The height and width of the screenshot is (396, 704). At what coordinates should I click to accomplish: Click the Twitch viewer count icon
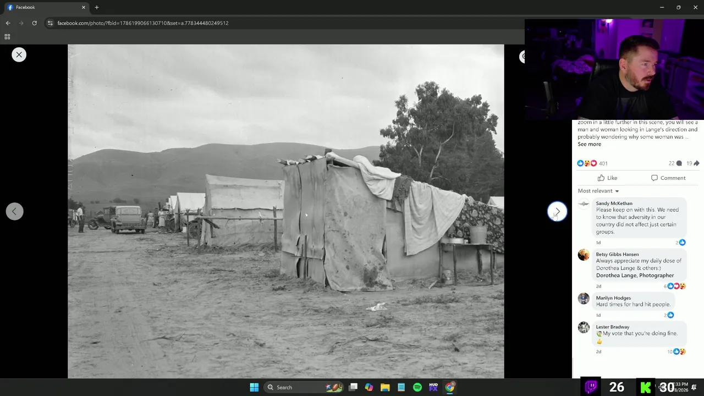click(x=591, y=387)
